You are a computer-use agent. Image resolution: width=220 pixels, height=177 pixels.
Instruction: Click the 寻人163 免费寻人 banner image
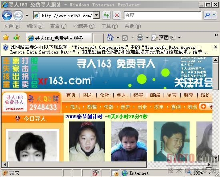[x=107, y=73]
